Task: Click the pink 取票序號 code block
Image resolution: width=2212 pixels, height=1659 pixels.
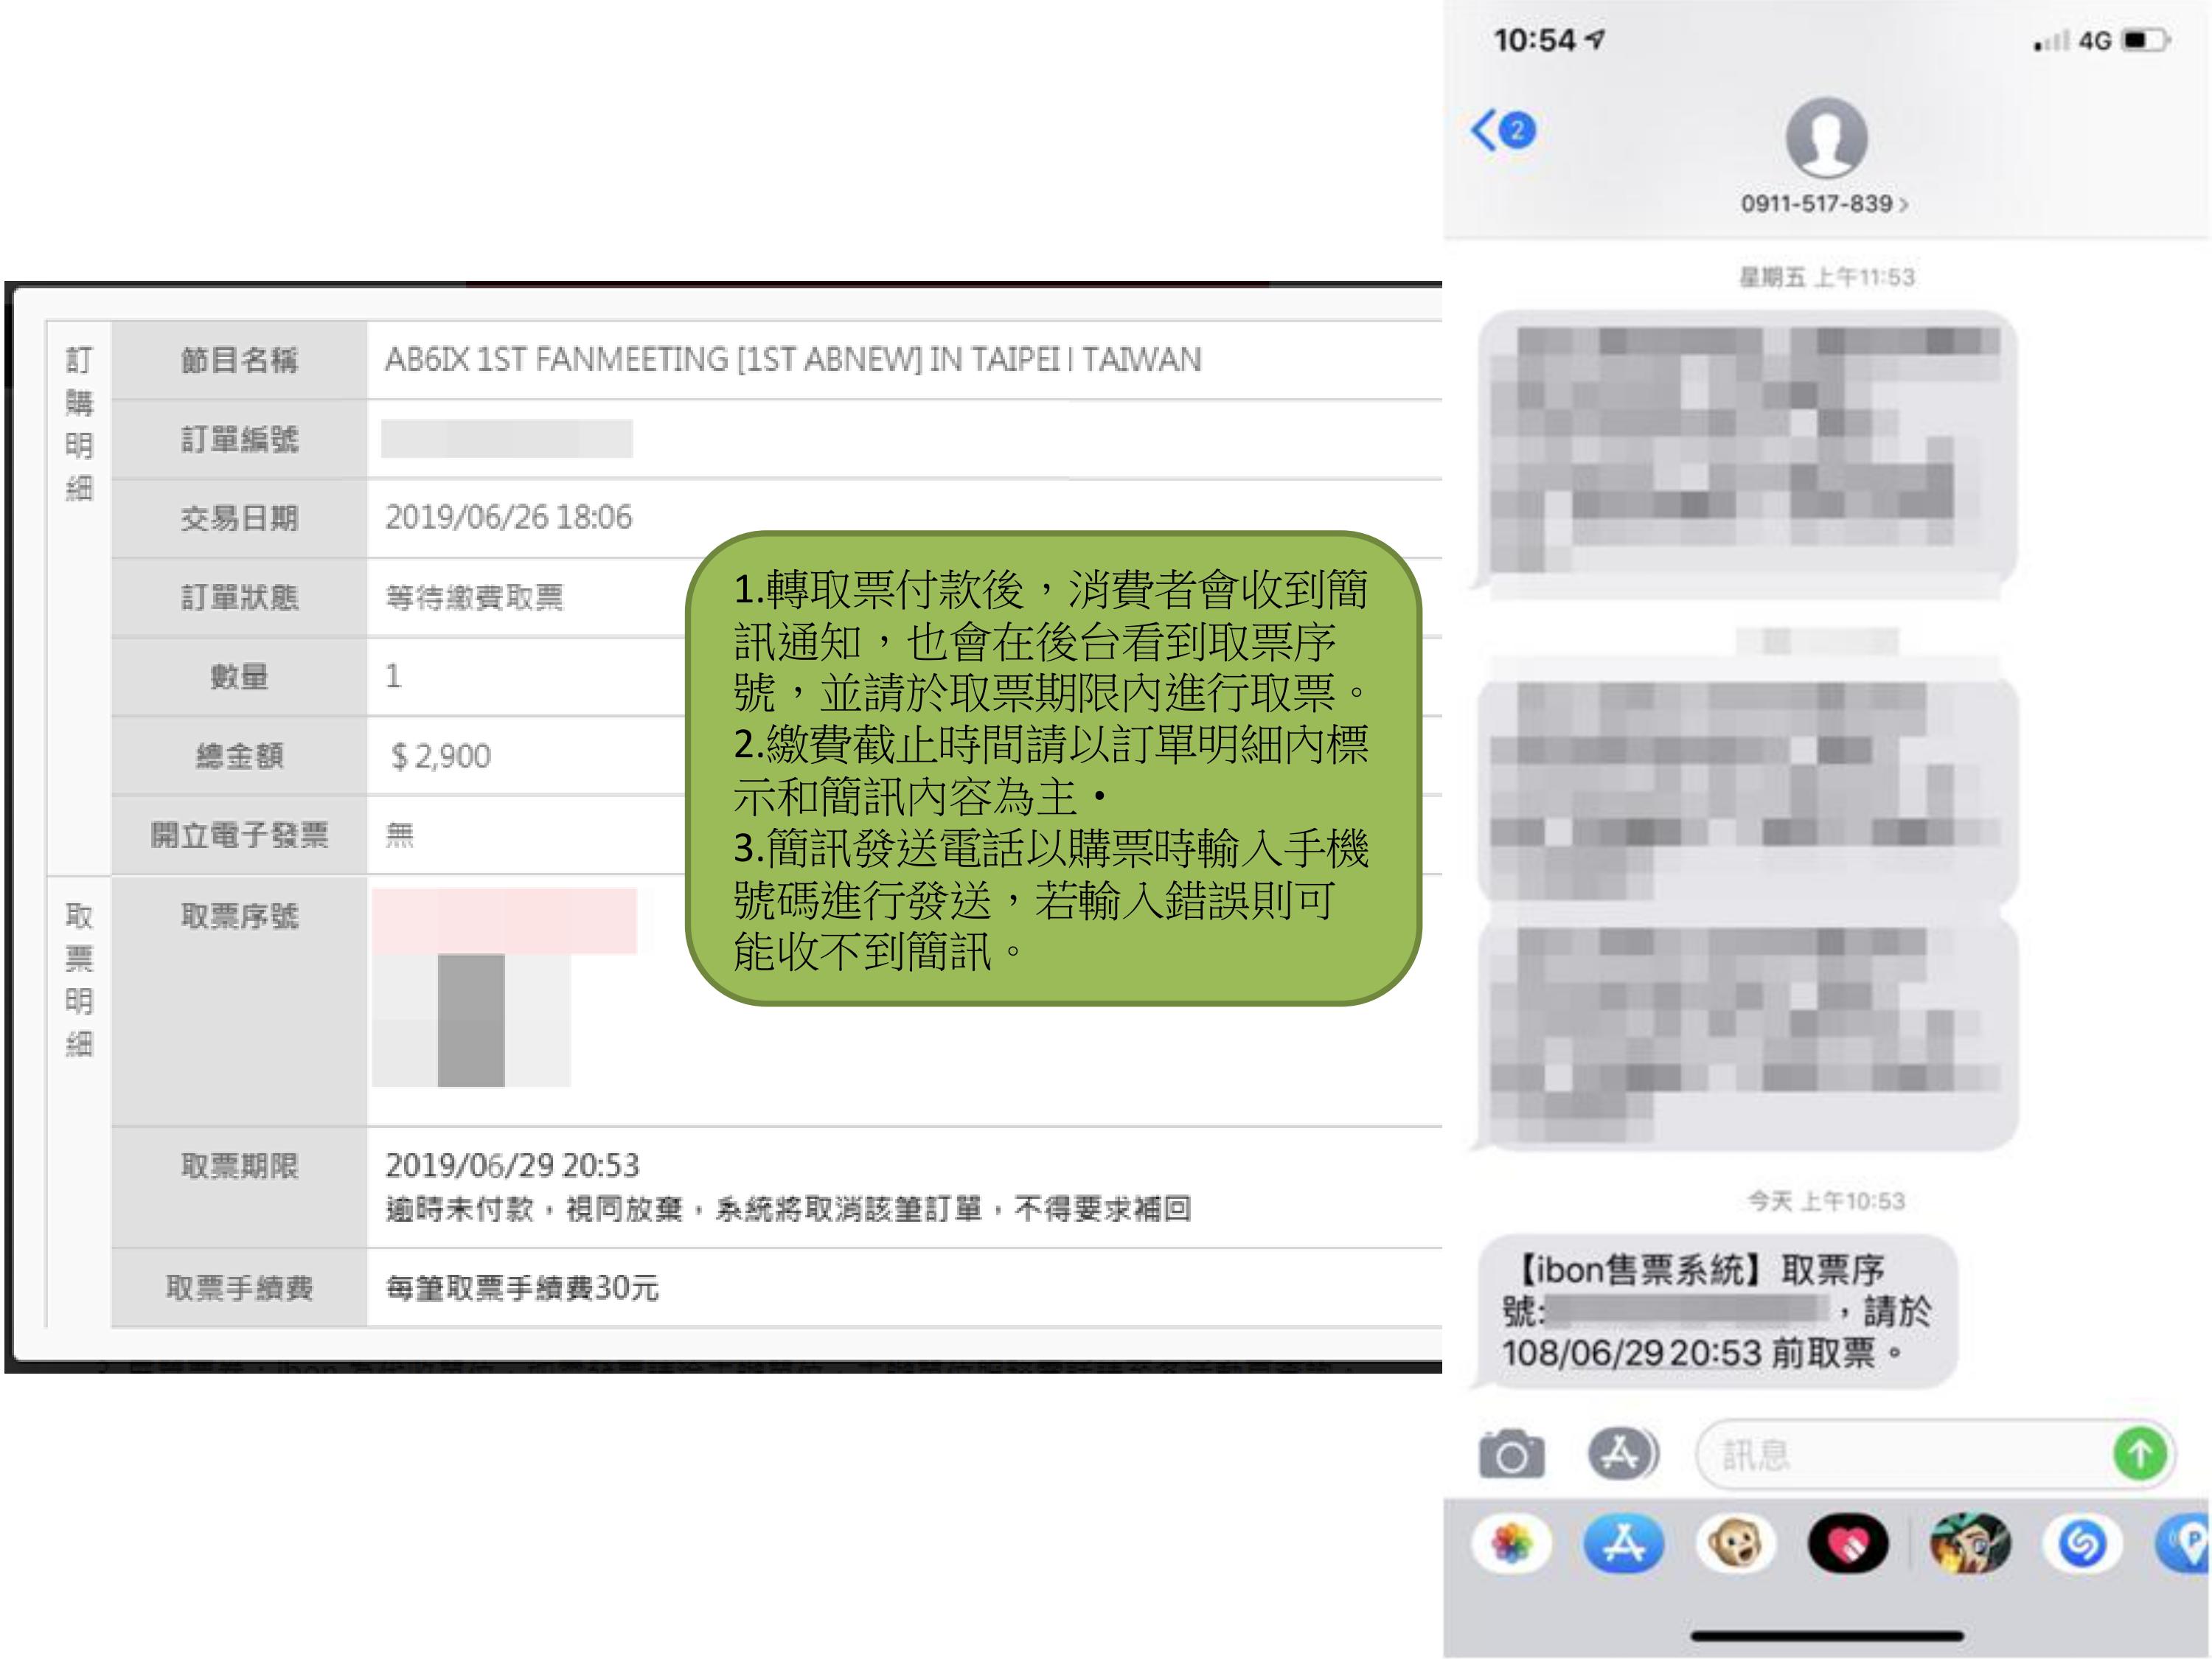Action: [504, 920]
